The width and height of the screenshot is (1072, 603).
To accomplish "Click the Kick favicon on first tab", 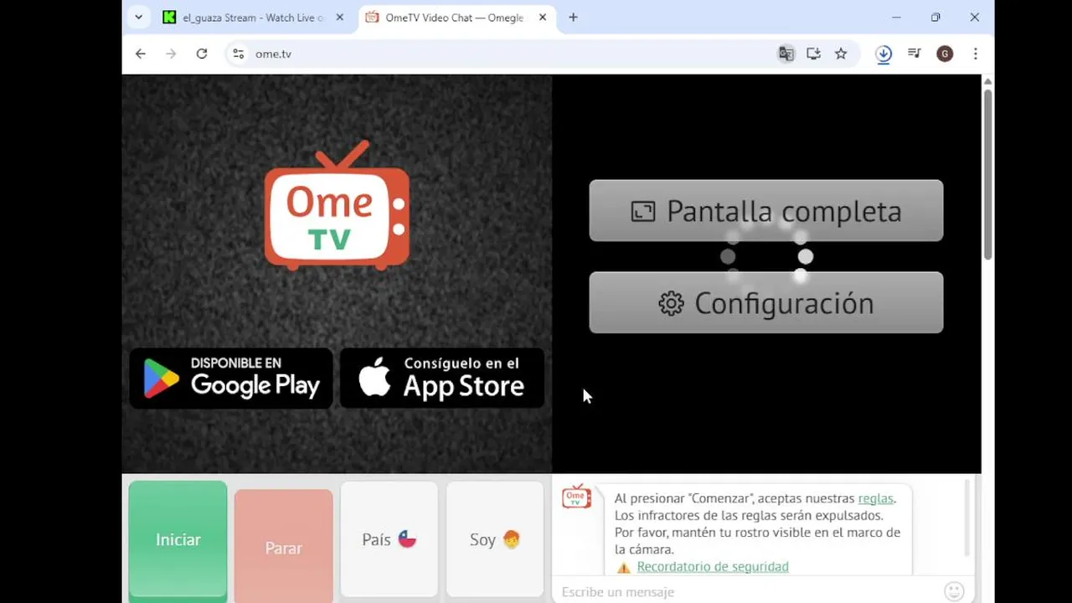I will (x=169, y=18).
